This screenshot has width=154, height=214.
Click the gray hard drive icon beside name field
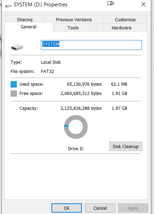pyautogui.click(x=17, y=47)
